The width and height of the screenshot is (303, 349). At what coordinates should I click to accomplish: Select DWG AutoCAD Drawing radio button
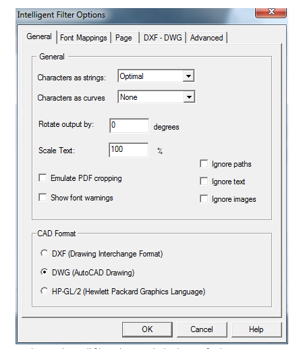(44, 272)
